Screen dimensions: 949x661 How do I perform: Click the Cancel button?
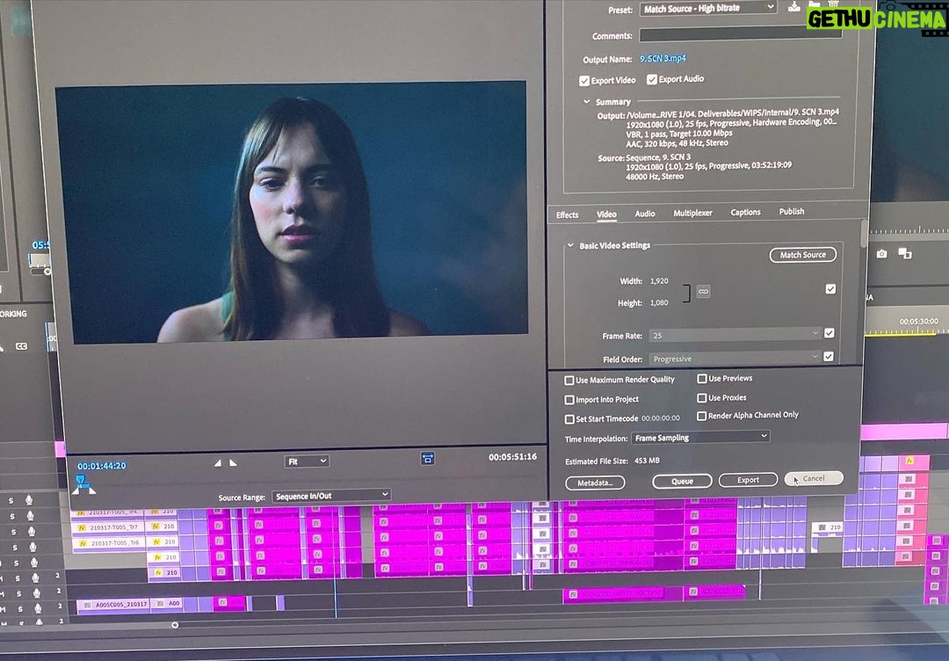click(814, 478)
